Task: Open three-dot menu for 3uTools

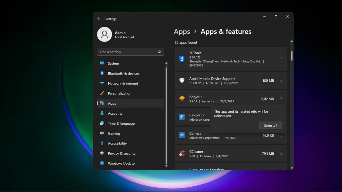Action: [281, 59]
